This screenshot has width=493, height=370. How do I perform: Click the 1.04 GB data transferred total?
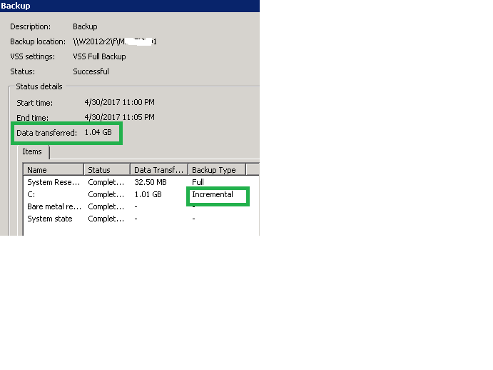click(x=98, y=132)
